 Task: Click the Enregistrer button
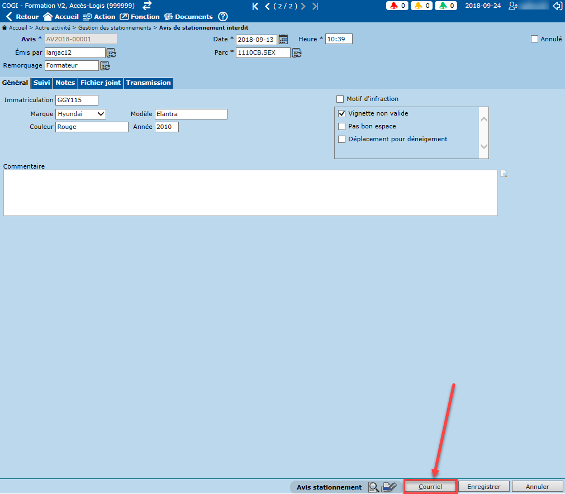(x=484, y=487)
